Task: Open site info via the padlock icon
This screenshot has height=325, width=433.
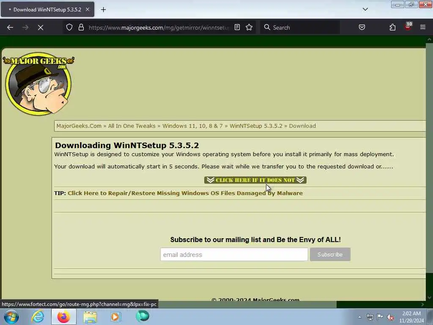Action: (x=81, y=27)
